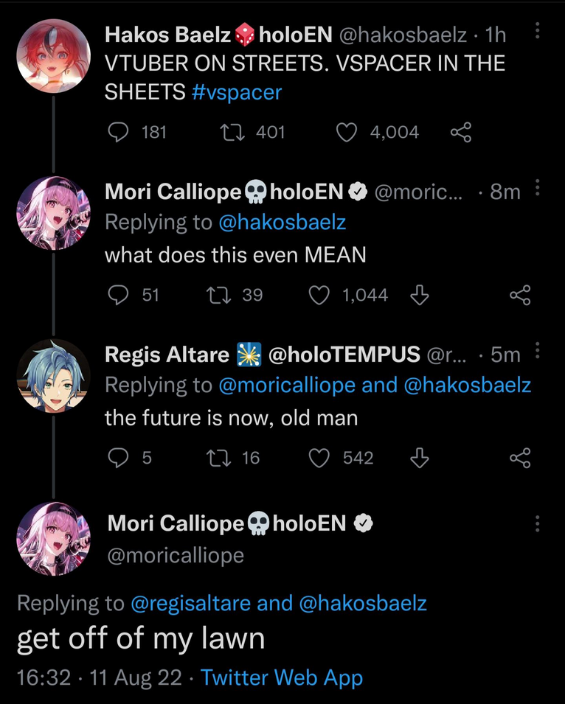Downvote Regis Altare's reply
Screen dimensions: 565x704
419,459
